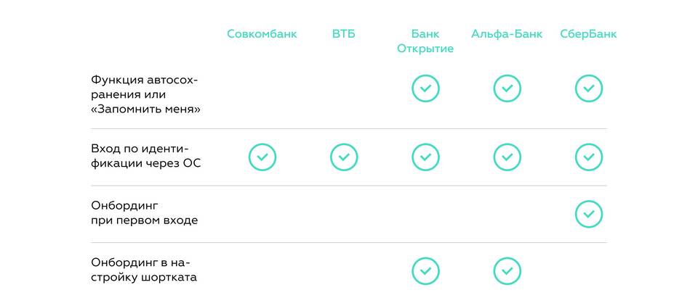Select the Альфа-Банк column header
The image size is (698, 306).
coord(507,34)
